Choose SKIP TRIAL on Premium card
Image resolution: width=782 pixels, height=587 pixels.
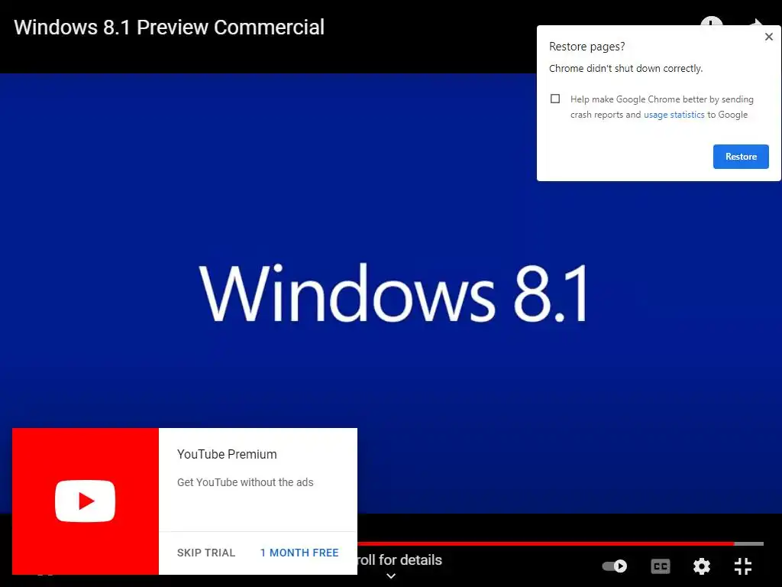point(206,553)
